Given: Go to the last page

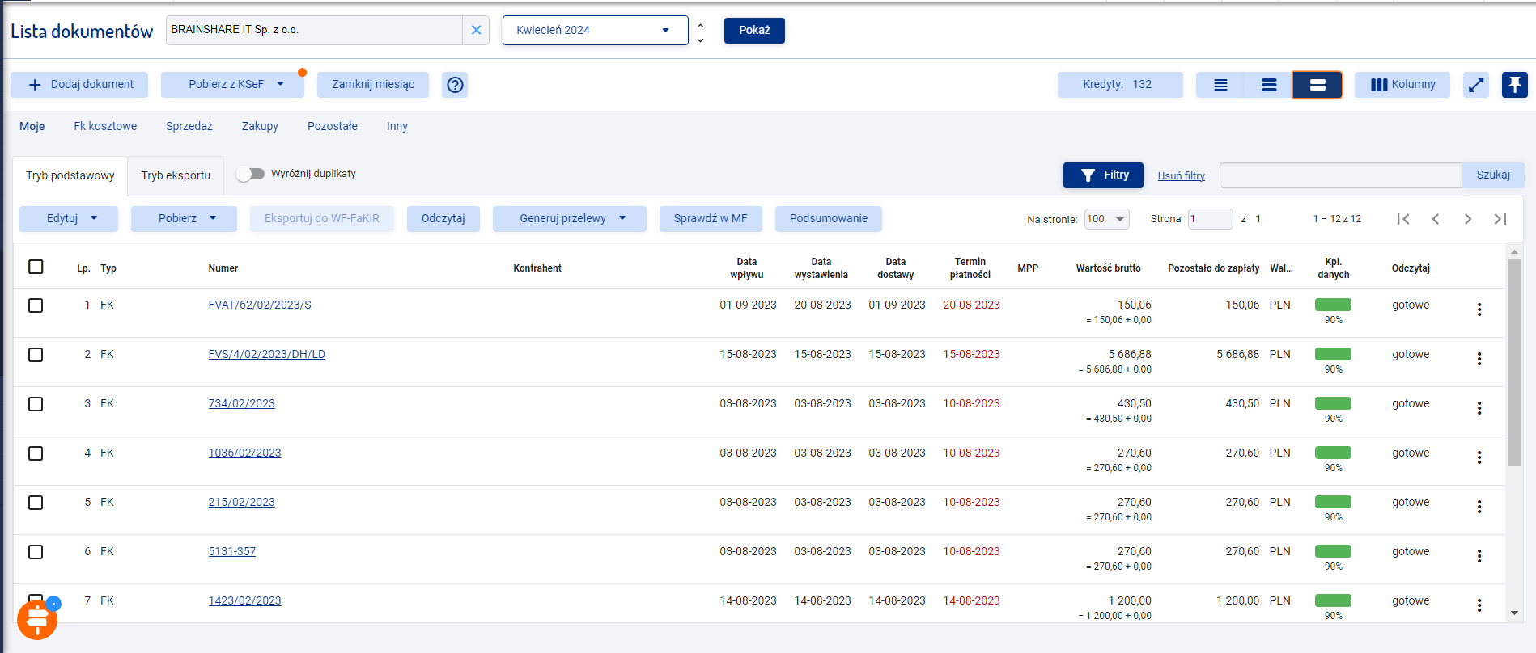Looking at the screenshot, I should [1500, 219].
